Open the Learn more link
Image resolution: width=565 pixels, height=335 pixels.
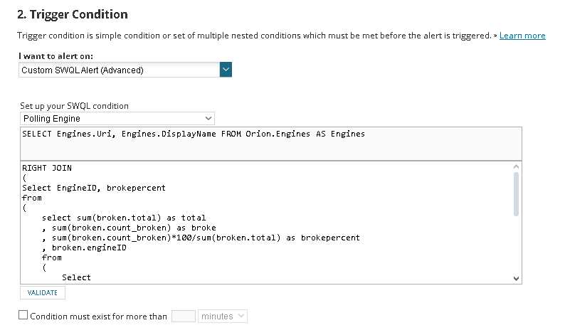click(x=522, y=36)
